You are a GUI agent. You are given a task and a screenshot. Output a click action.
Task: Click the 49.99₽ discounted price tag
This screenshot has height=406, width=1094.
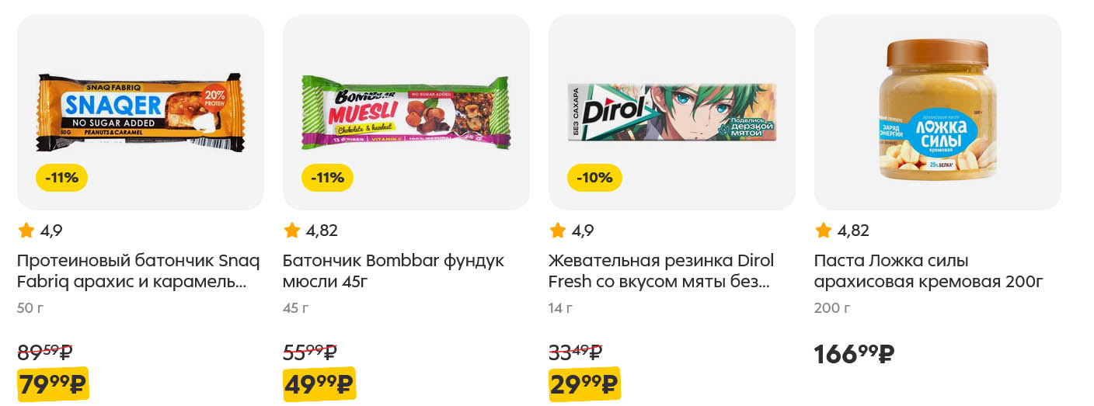pyautogui.click(x=319, y=384)
